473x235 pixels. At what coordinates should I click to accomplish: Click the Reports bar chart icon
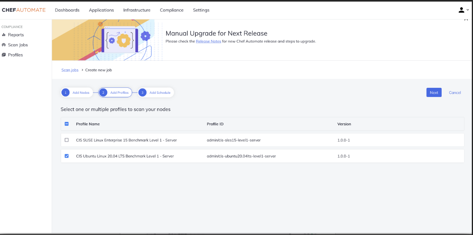(4, 35)
